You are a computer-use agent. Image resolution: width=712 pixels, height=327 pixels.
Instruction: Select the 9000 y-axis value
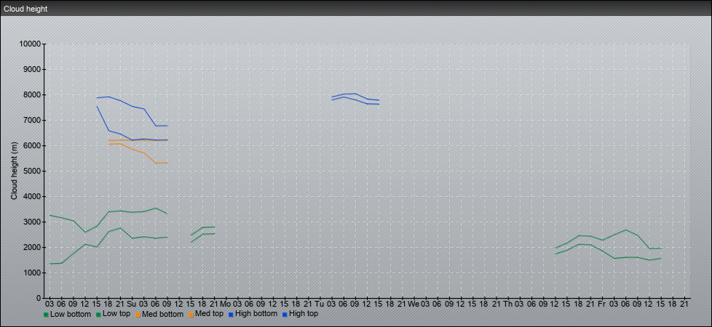click(x=32, y=69)
